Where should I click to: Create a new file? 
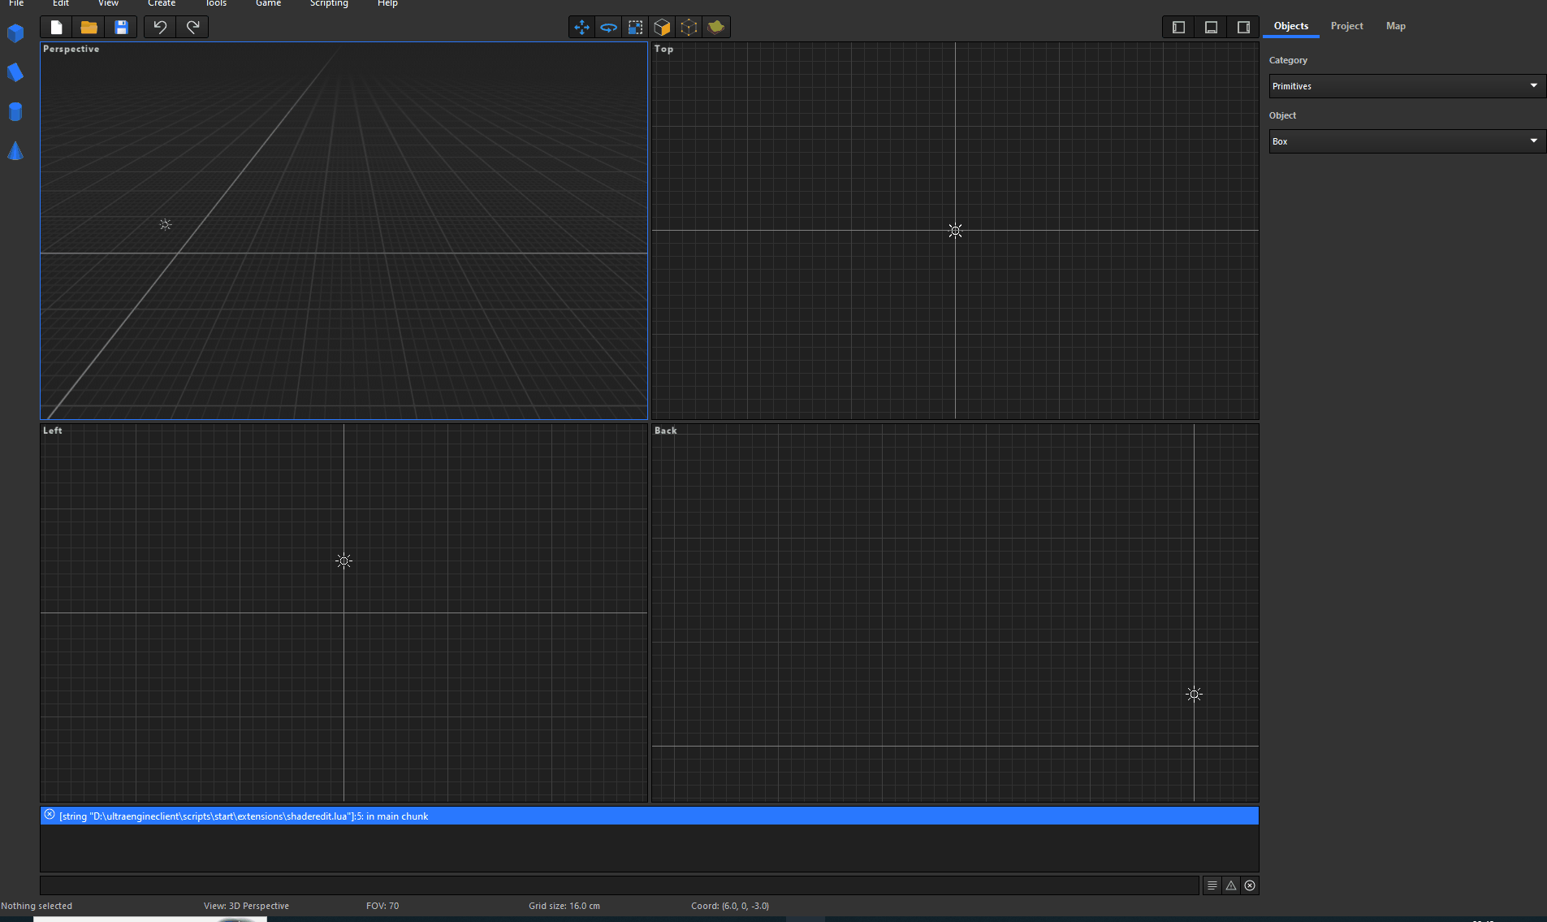(x=56, y=28)
